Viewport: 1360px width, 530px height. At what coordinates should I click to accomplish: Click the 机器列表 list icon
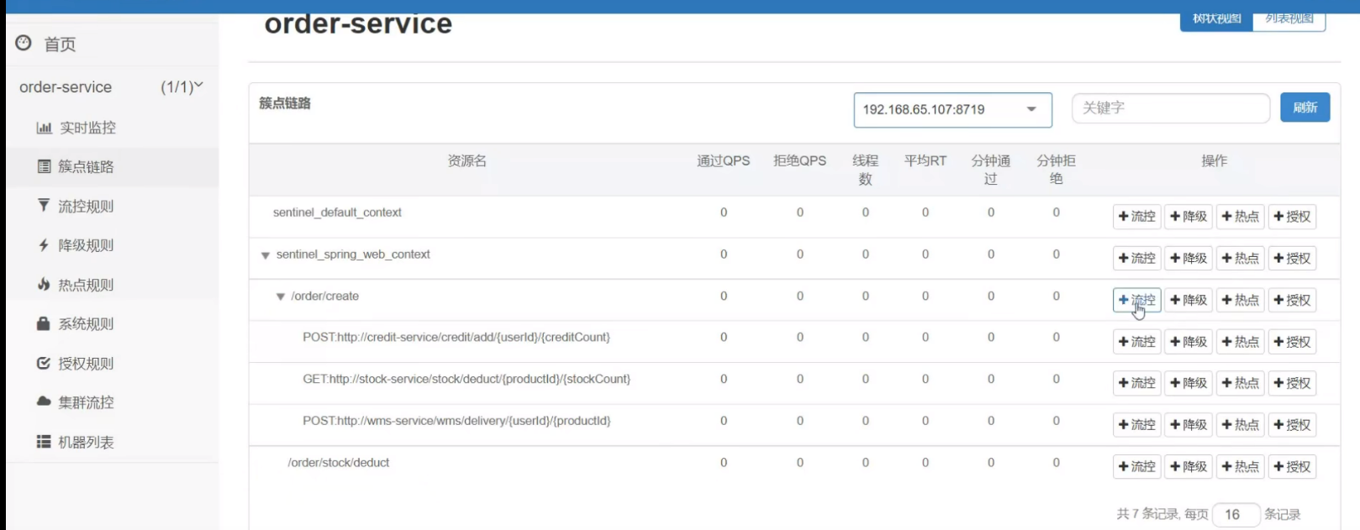click(x=44, y=441)
